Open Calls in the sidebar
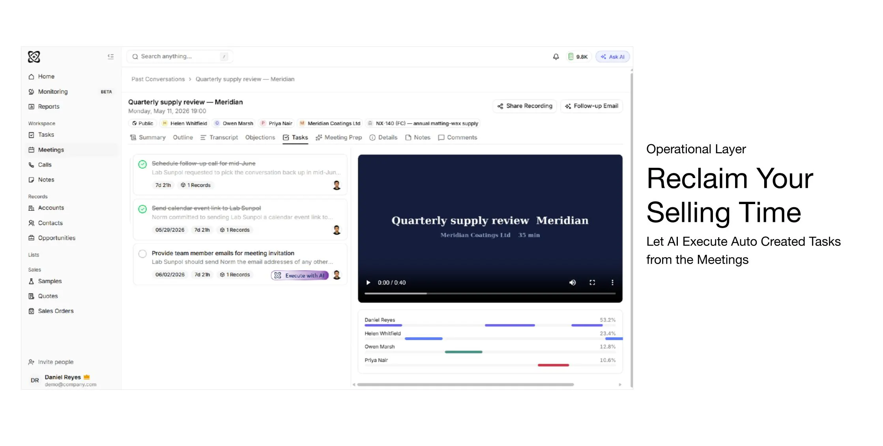The width and height of the screenshot is (883, 446). pos(45,165)
